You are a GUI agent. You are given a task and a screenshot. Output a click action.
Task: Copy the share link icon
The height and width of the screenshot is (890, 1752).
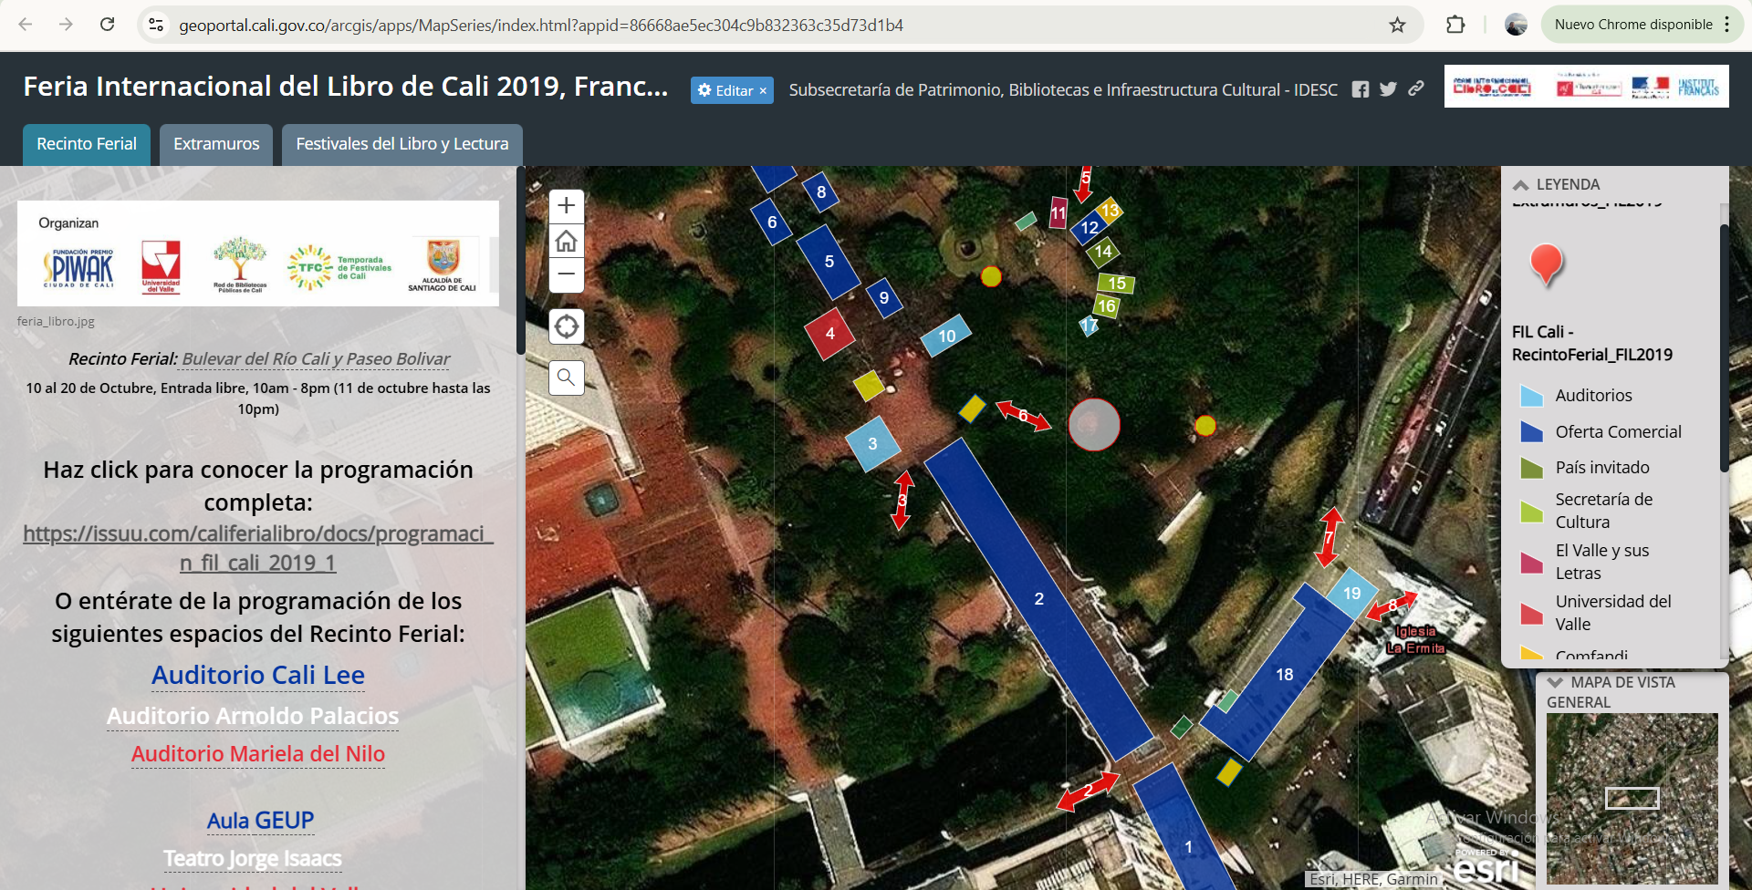[x=1415, y=88]
